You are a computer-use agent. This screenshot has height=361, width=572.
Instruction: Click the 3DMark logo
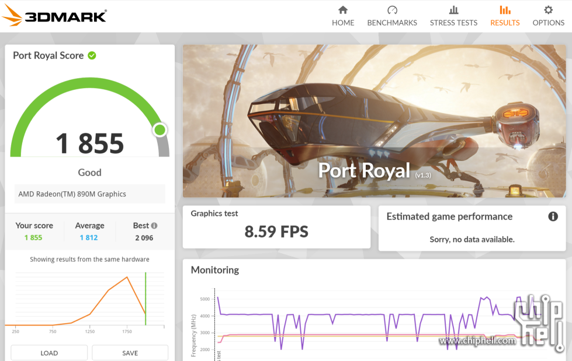[54, 16]
